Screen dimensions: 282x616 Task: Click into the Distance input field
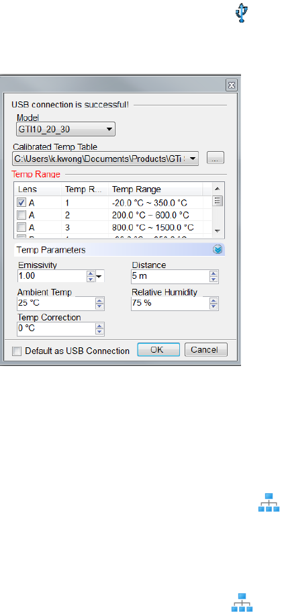[x=171, y=277]
